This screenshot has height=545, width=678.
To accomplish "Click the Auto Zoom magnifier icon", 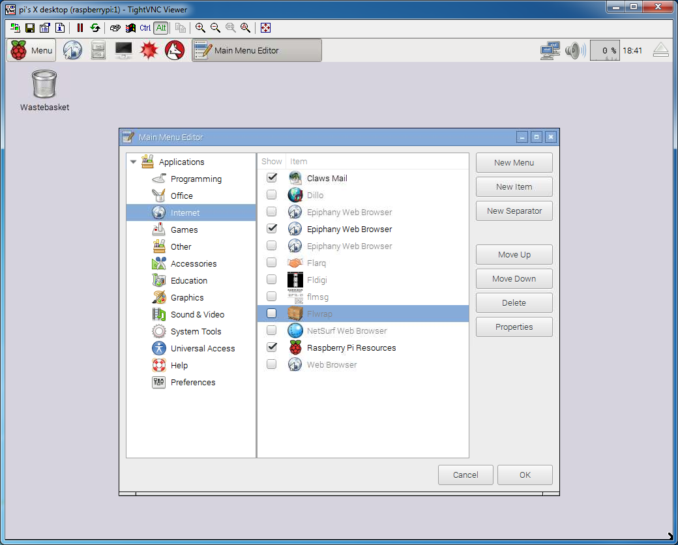I will (246, 28).
